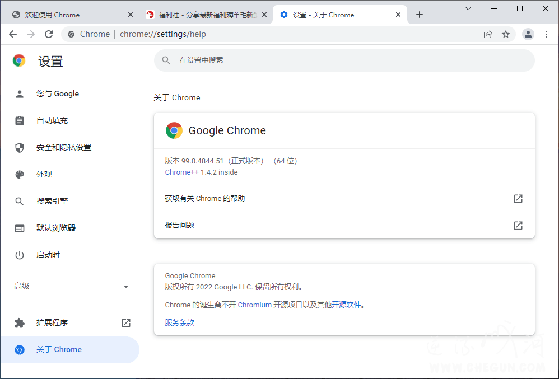Click the clipboard icon for 自动填充
Image resolution: width=559 pixels, height=379 pixels.
tap(20, 120)
